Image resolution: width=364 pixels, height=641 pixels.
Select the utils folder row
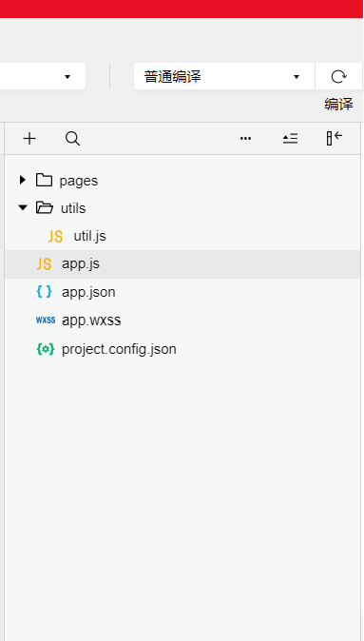pyautogui.click(x=182, y=208)
